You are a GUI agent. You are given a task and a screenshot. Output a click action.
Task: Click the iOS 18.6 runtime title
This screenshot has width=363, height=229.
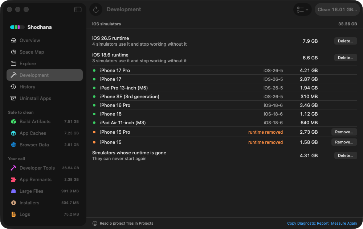[x=110, y=55]
